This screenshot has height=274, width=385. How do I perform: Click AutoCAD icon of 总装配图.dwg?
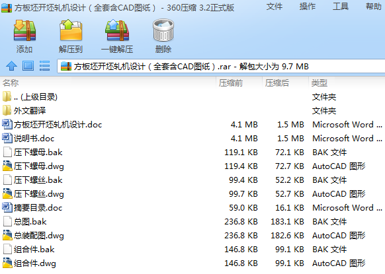coord(7,235)
